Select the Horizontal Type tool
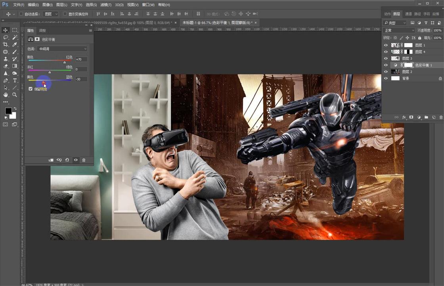Viewport: 444px width, 286px height. pos(15,81)
